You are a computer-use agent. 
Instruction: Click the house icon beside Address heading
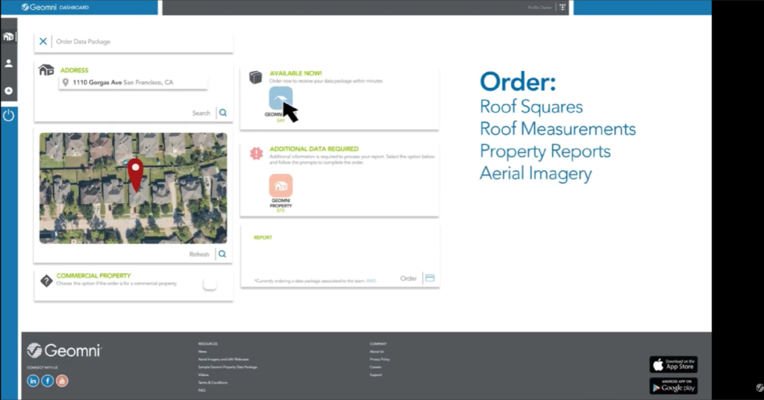(x=46, y=70)
